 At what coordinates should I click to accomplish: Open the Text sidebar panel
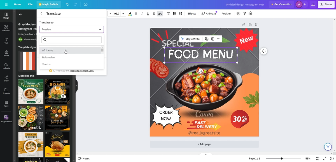(6, 41)
